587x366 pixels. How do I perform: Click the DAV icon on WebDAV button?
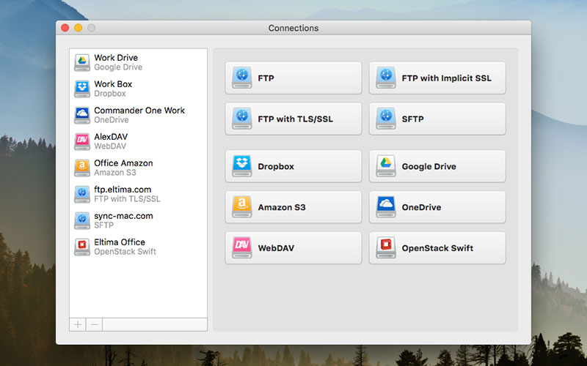point(242,247)
